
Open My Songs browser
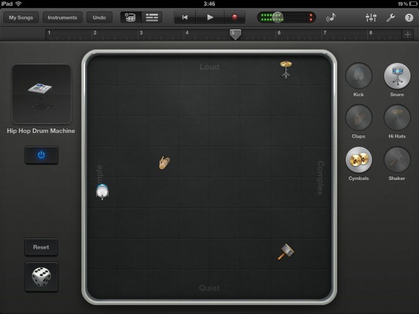tap(20, 17)
